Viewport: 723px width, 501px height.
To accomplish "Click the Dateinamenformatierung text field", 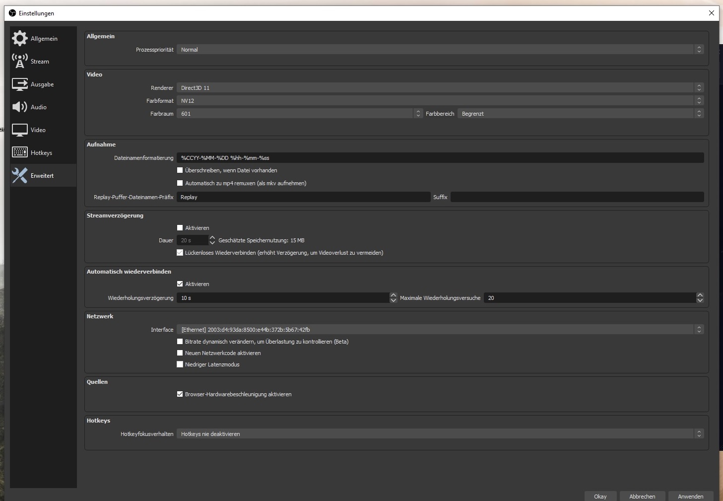I will point(440,158).
